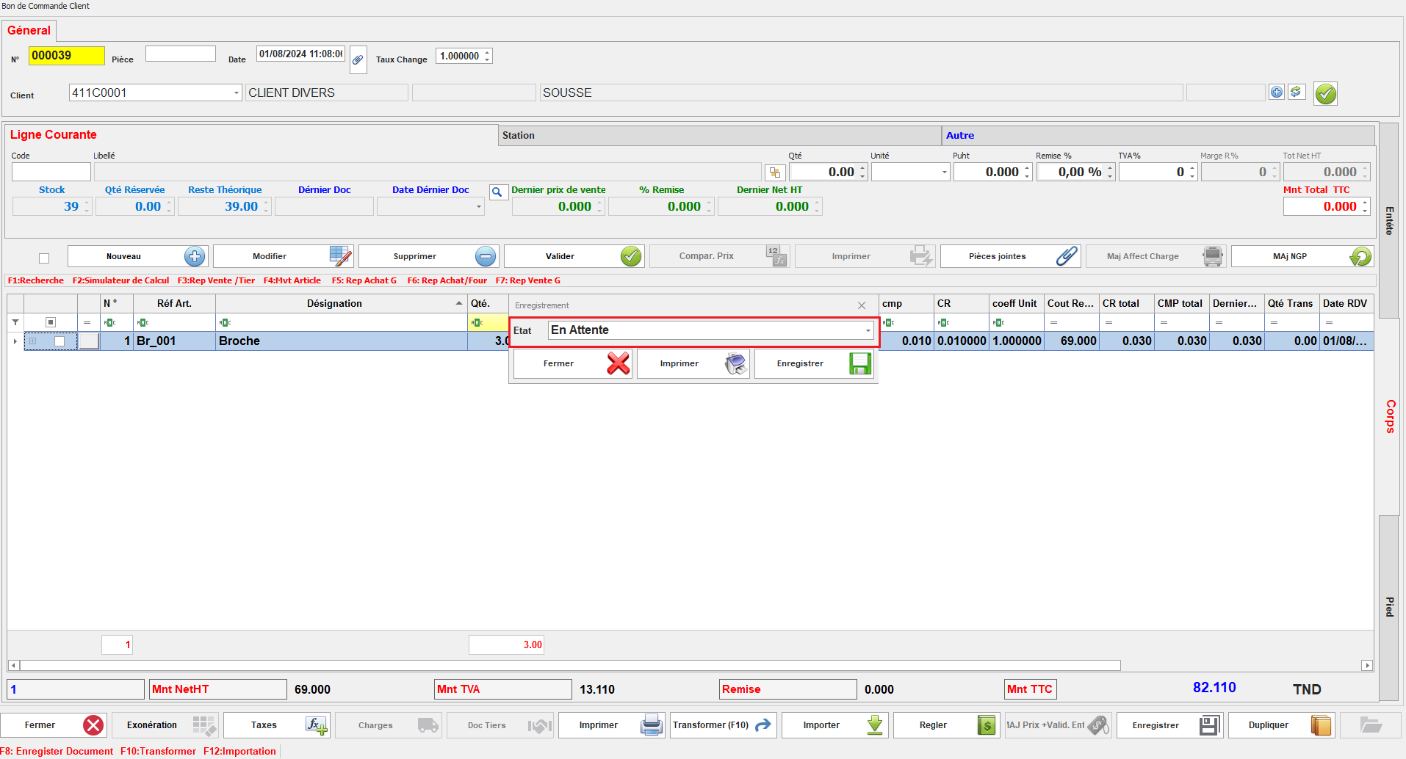This screenshot has height=759, width=1406.
Task: Click the row selector button on Broche row
Action: [x=89, y=341]
